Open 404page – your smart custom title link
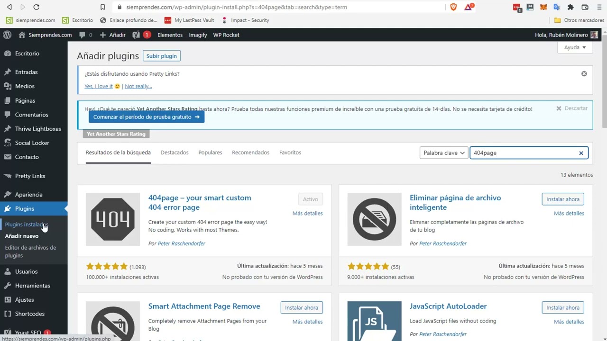 coord(200,203)
